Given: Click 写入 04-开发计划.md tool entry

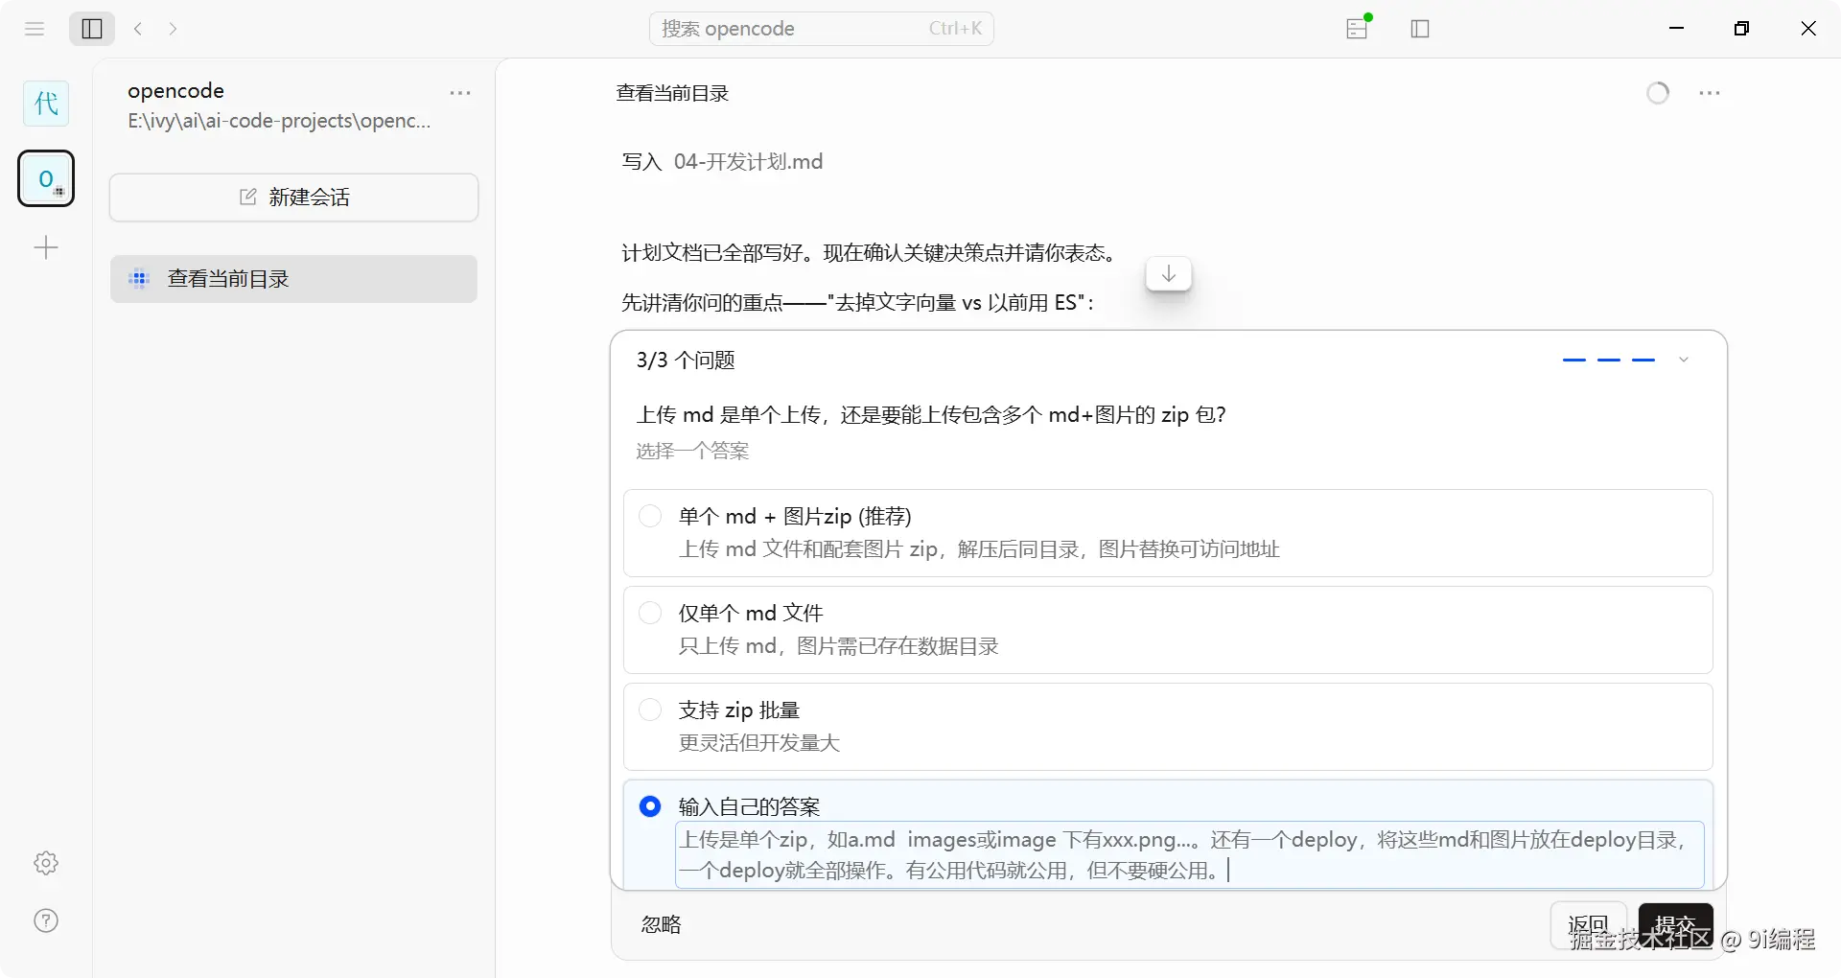Looking at the screenshot, I should tap(722, 161).
